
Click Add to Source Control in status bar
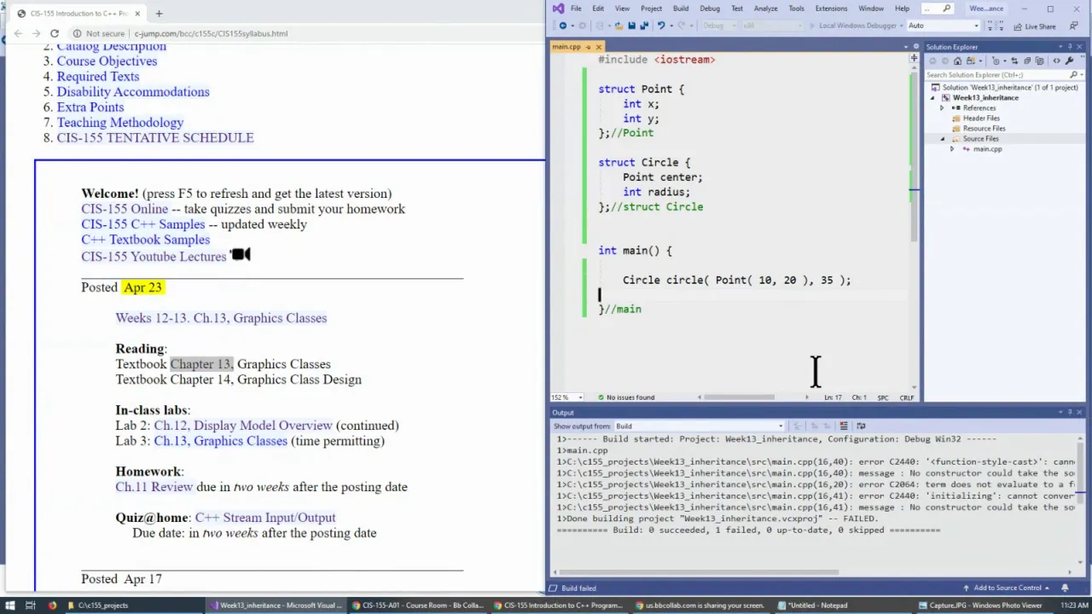pyautogui.click(x=1008, y=588)
